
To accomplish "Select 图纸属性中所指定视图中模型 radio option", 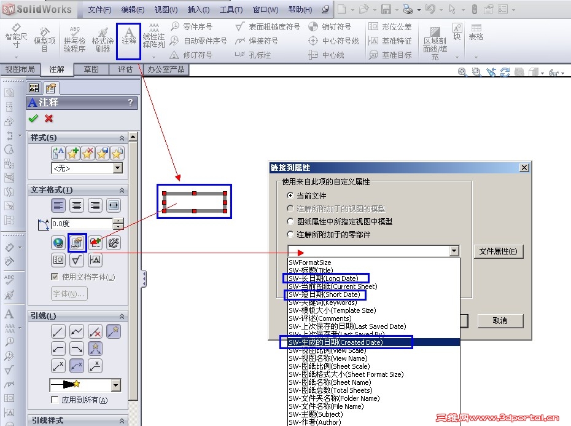I will [x=290, y=221].
